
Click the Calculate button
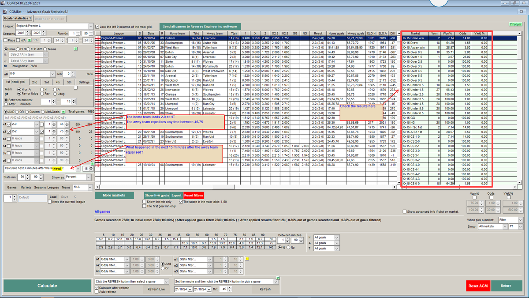tap(47, 286)
